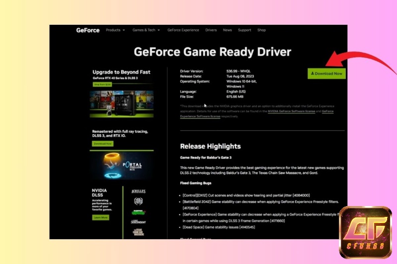This screenshot has height=264, width=397.
Task: Select the driver version 536.99 - WHQL text
Action: point(238,71)
